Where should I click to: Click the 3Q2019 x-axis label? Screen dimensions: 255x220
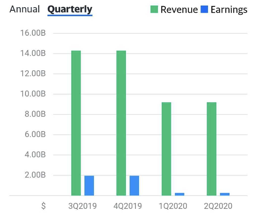[x=82, y=206]
